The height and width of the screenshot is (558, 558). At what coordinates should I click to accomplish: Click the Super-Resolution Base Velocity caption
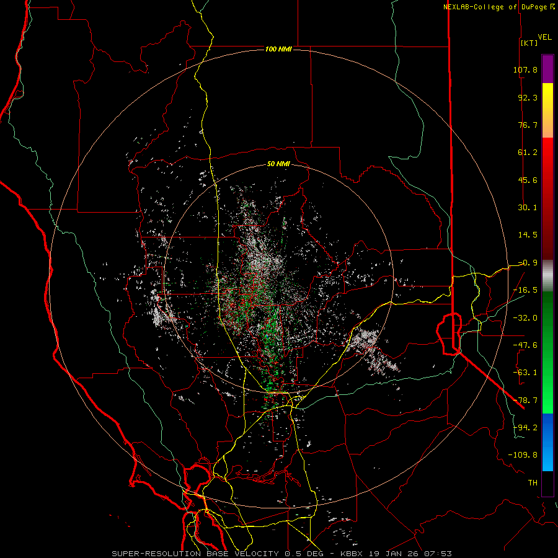pyautogui.click(x=282, y=554)
